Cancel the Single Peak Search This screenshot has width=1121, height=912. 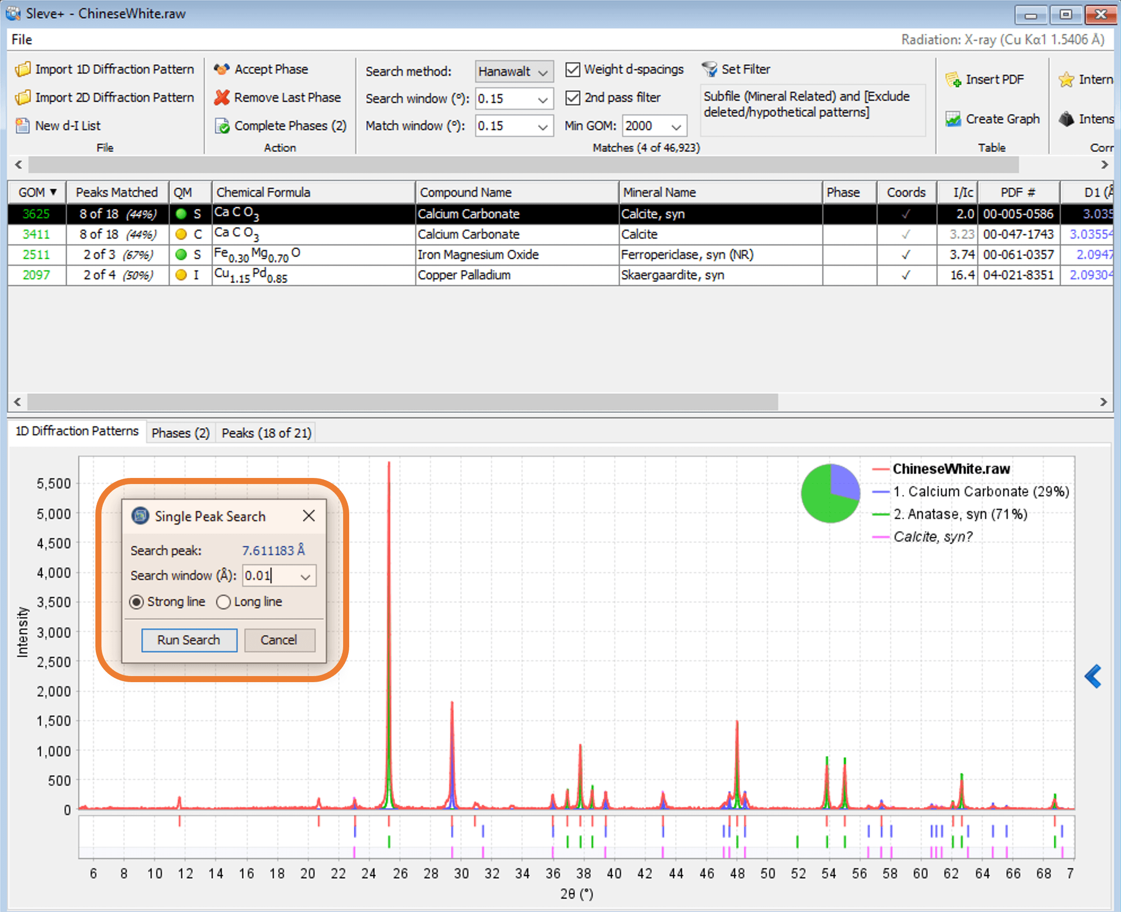(279, 640)
